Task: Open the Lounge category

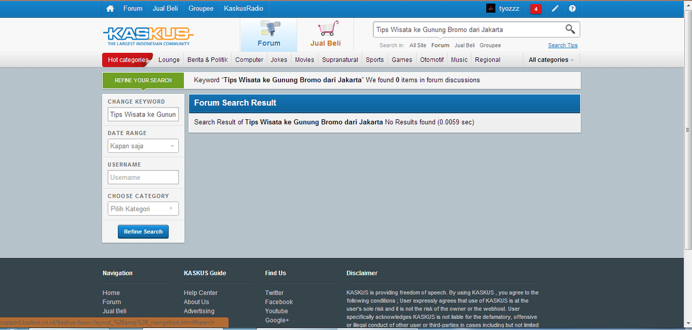Action: pyautogui.click(x=169, y=60)
